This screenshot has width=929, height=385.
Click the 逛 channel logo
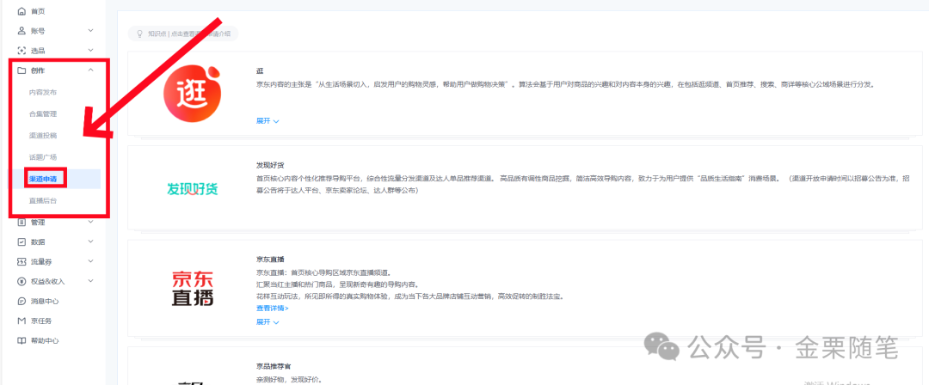(x=193, y=93)
